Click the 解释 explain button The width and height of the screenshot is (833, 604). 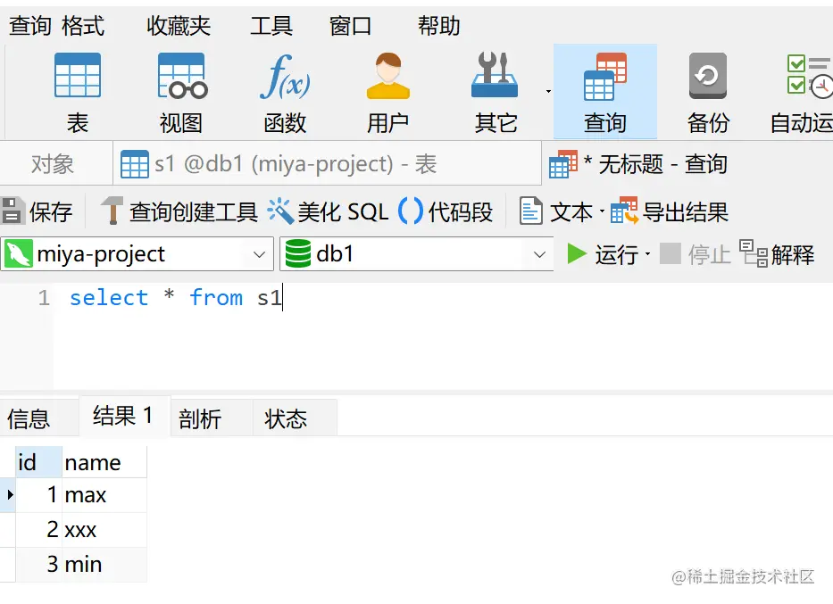coord(777,254)
